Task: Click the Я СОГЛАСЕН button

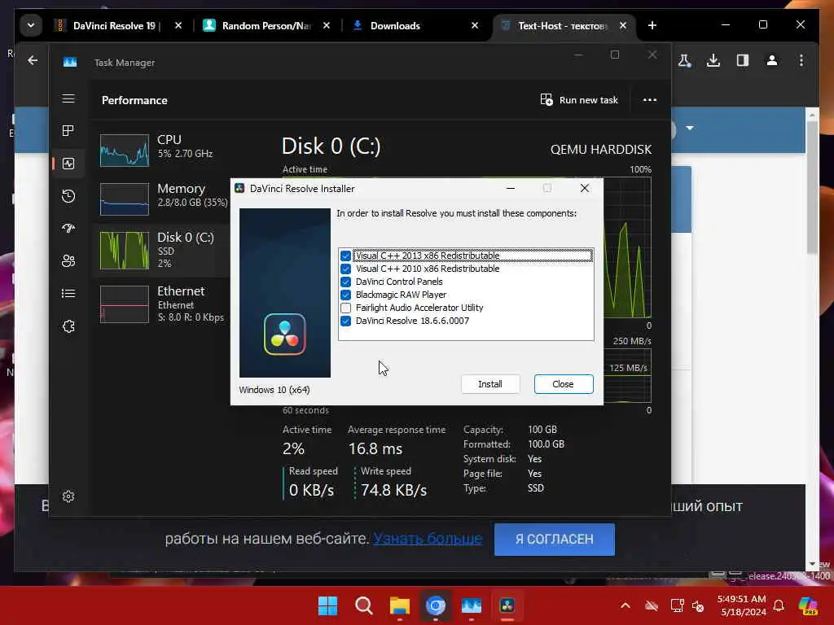Action: pos(554,540)
